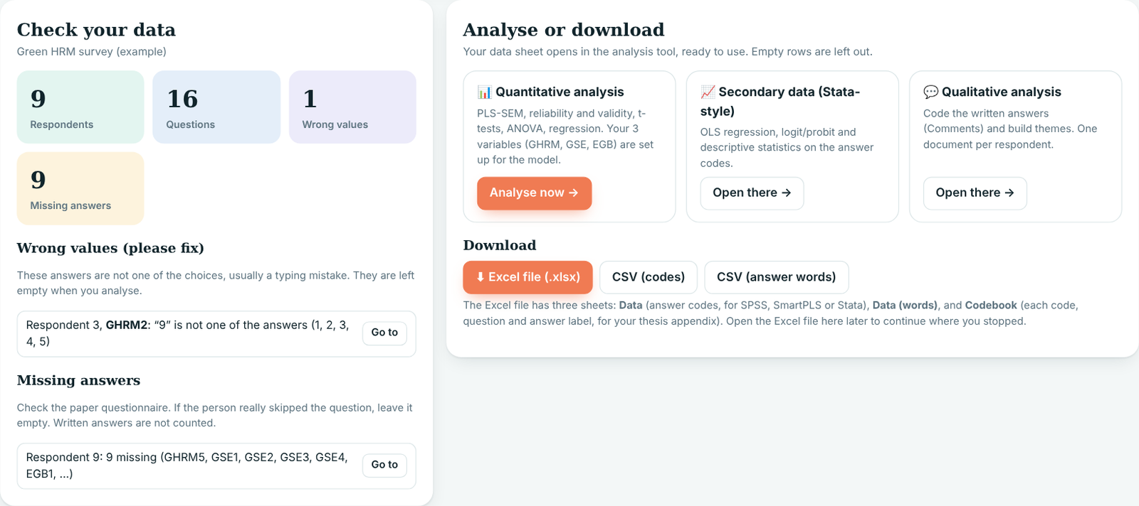The height and width of the screenshot is (506, 1139).
Task: Click Green HRM survey (example) subtitle
Action: click(92, 52)
